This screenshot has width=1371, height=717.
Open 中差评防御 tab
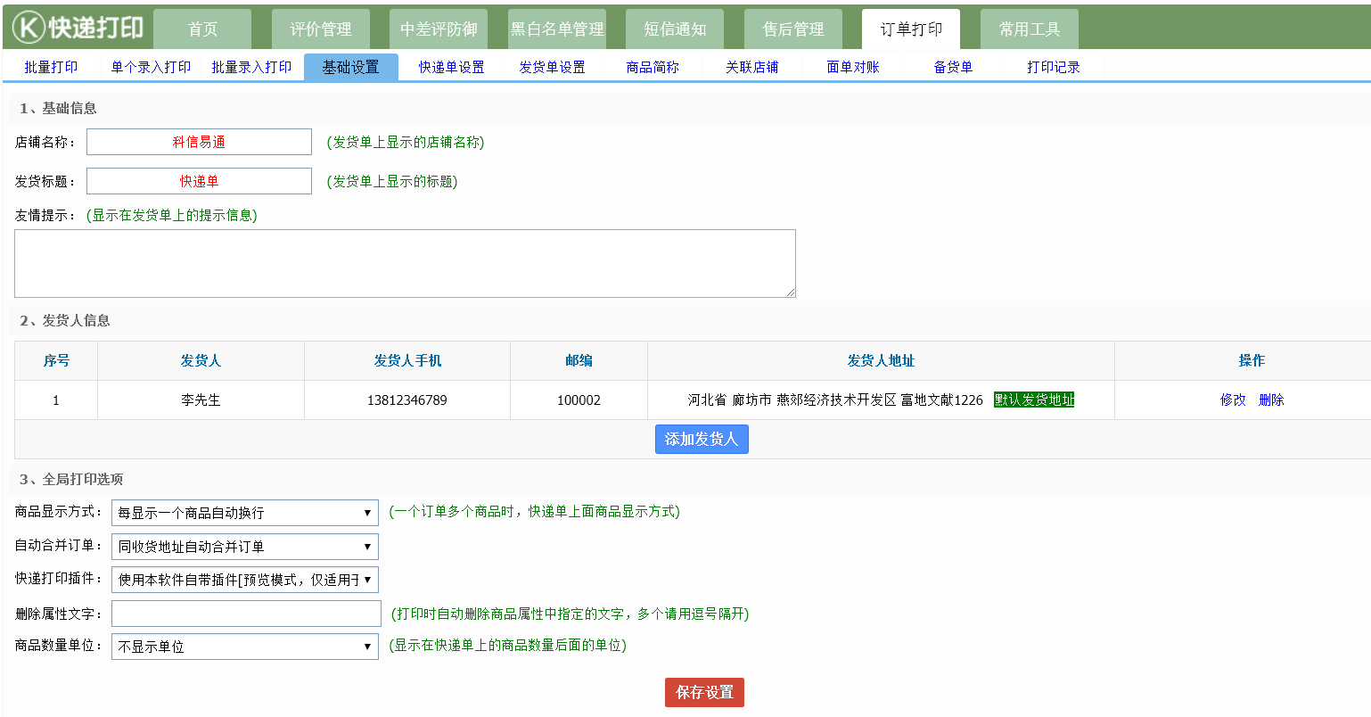(439, 29)
